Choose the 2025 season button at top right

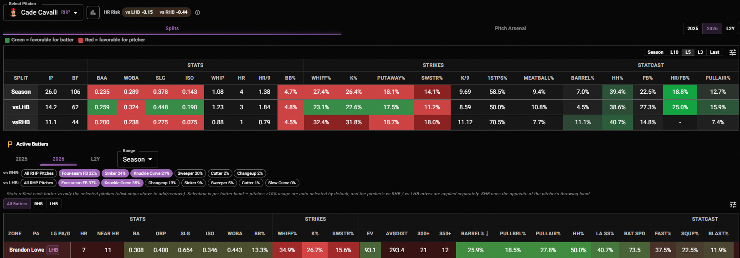[x=693, y=28]
